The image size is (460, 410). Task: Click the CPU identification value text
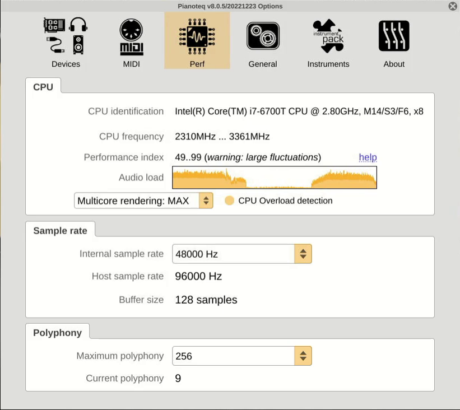(299, 111)
